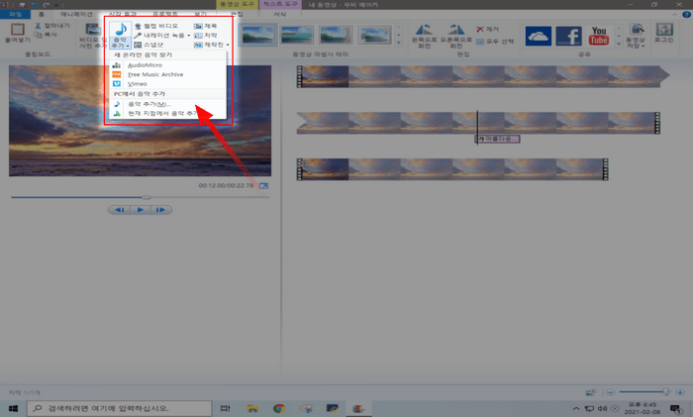The height and width of the screenshot is (417, 693).
Task: Click the Windows taskbar search box
Action: pyautogui.click(x=119, y=409)
